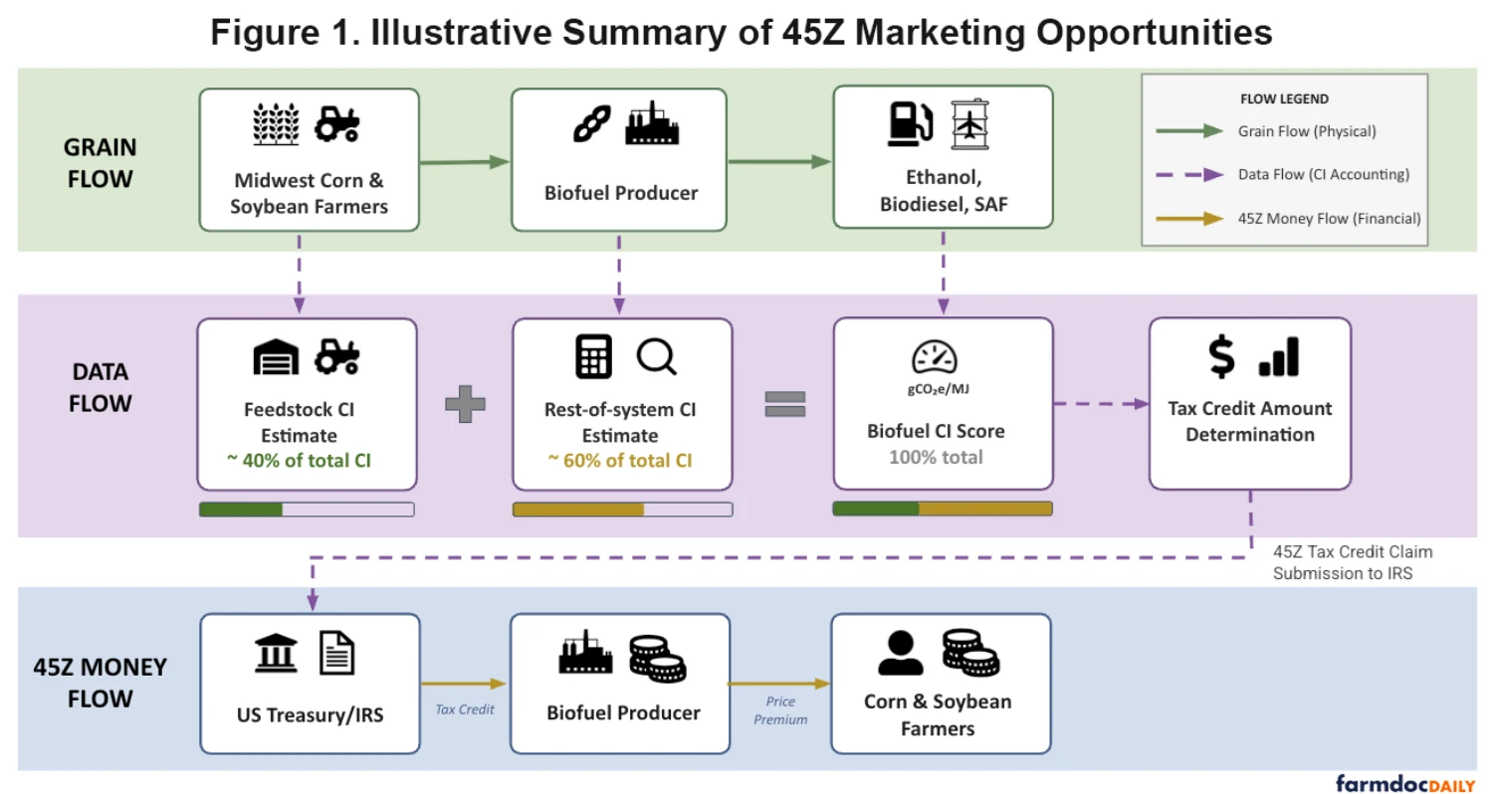
Task: Click the barn garage icon in Feedstock CI Estimate box
Action: point(278,356)
